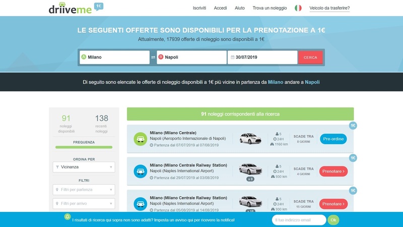Click blue car icon of the 29/07/2019 offer
The width and height of the screenshot is (403, 227).
141,172
